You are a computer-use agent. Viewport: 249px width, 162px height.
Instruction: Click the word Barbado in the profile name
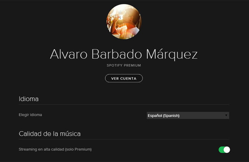click(117, 54)
